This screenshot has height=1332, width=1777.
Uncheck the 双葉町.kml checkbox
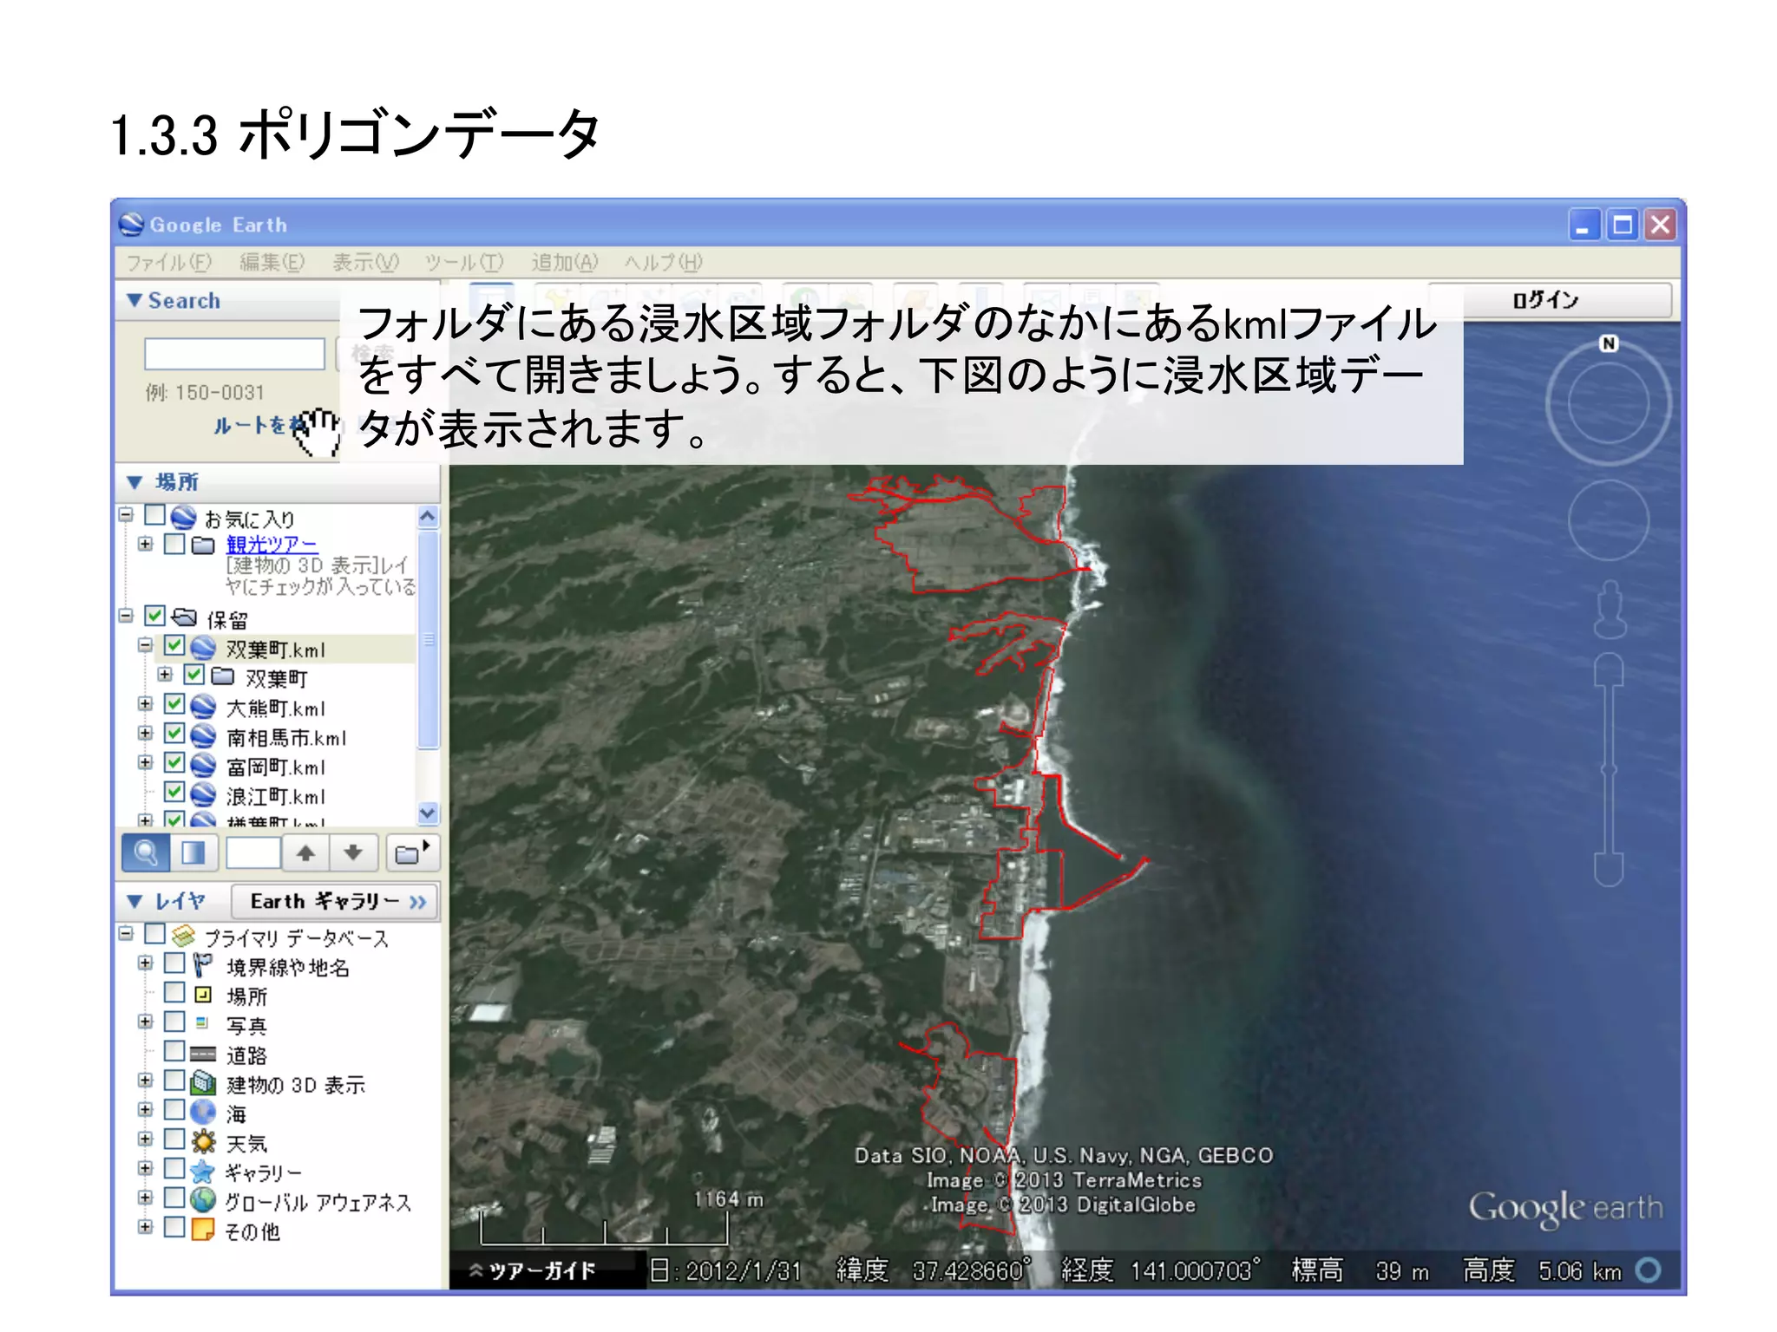174,646
